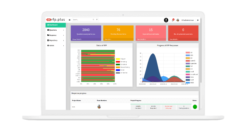
Task: Click the search magnifier icon
Action: pyautogui.click(x=94, y=20)
